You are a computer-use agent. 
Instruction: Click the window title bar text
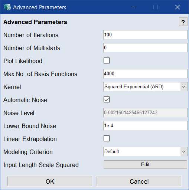coord(40,7)
